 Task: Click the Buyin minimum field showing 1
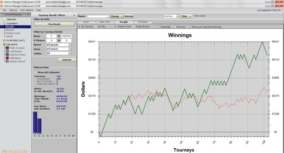coord(51,36)
